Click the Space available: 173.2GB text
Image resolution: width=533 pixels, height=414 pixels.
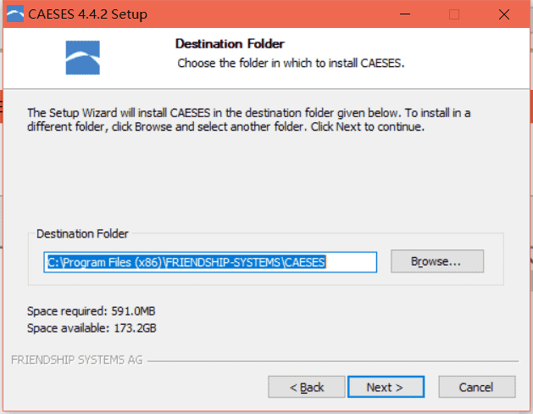point(92,328)
